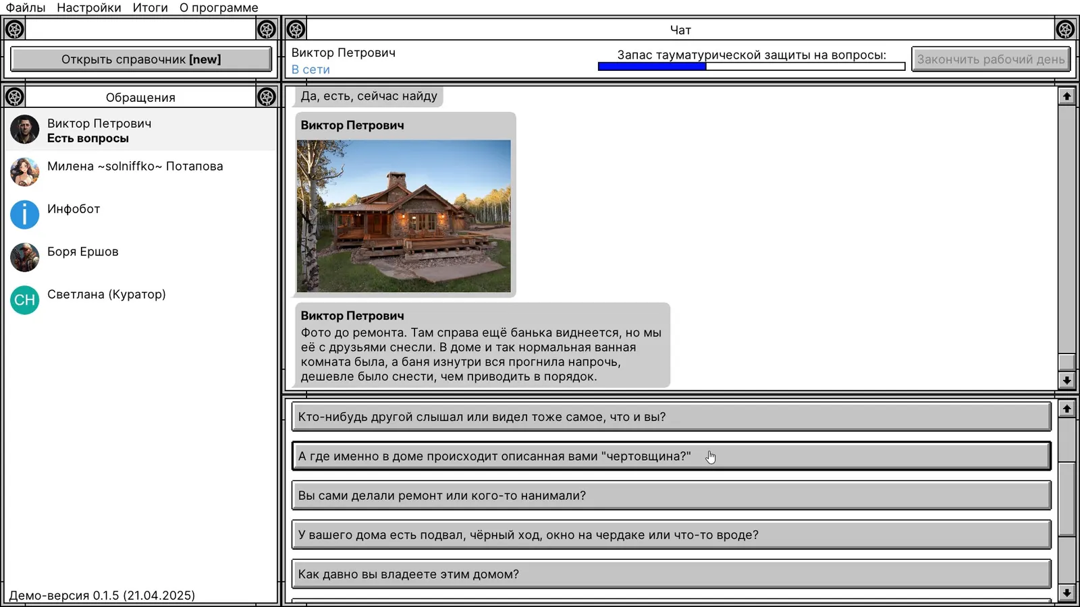Click pentagram icon right of Обращения header

[x=267, y=97]
